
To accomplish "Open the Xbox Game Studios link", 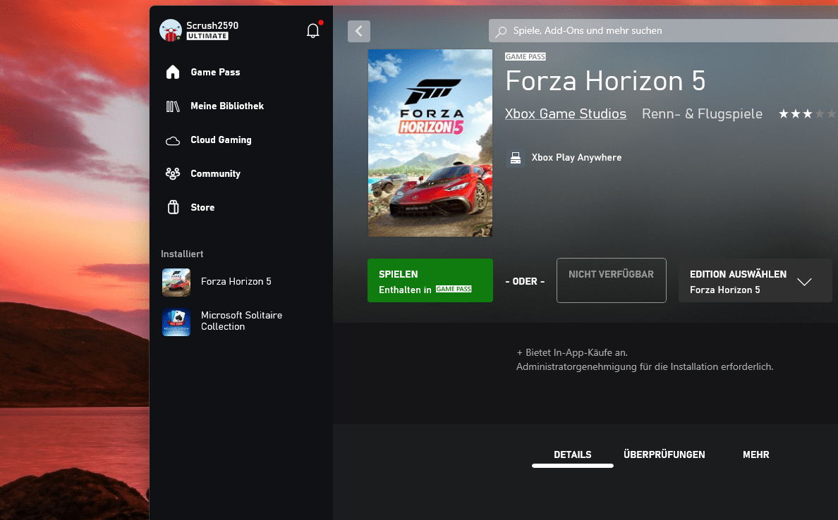I will [566, 113].
